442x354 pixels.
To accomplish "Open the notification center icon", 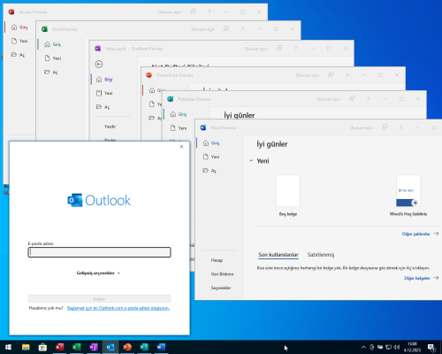I will coord(431,348).
